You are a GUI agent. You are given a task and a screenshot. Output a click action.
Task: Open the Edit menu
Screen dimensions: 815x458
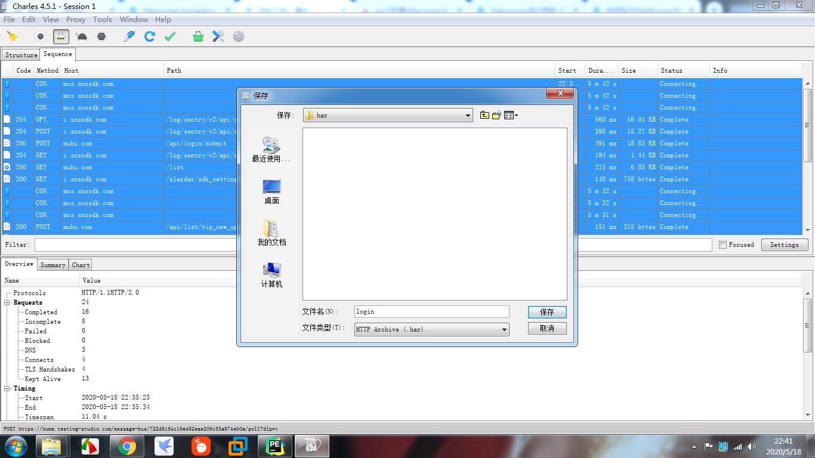pos(29,20)
